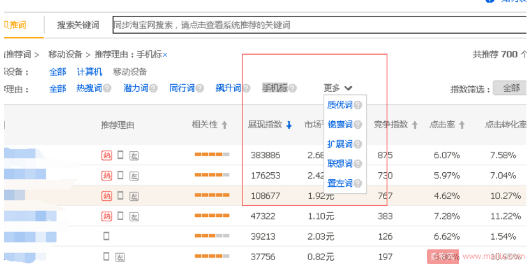Screen dimensions: 529x264
Task: Click the red 热 icon in the 47322 row
Action: click(x=107, y=216)
